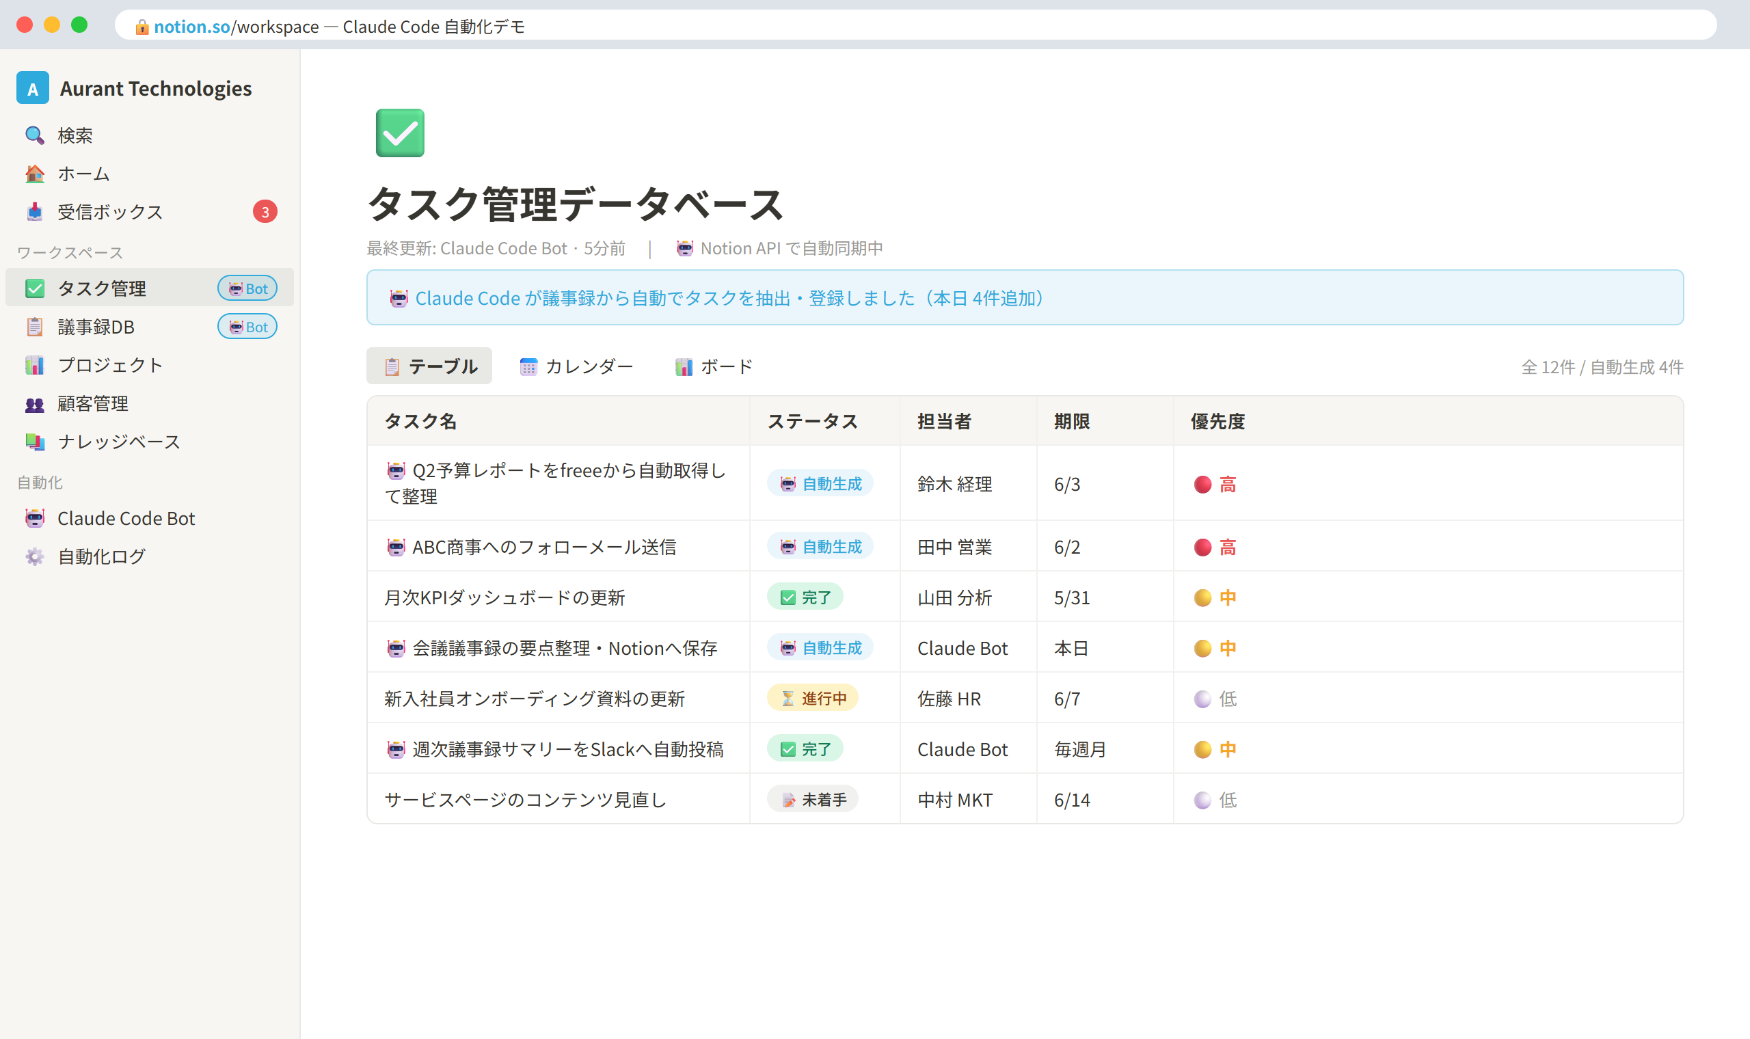Click the 未着手 status on サービスページ row
This screenshot has width=1750, height=1039.
click(x=813, y=800)
